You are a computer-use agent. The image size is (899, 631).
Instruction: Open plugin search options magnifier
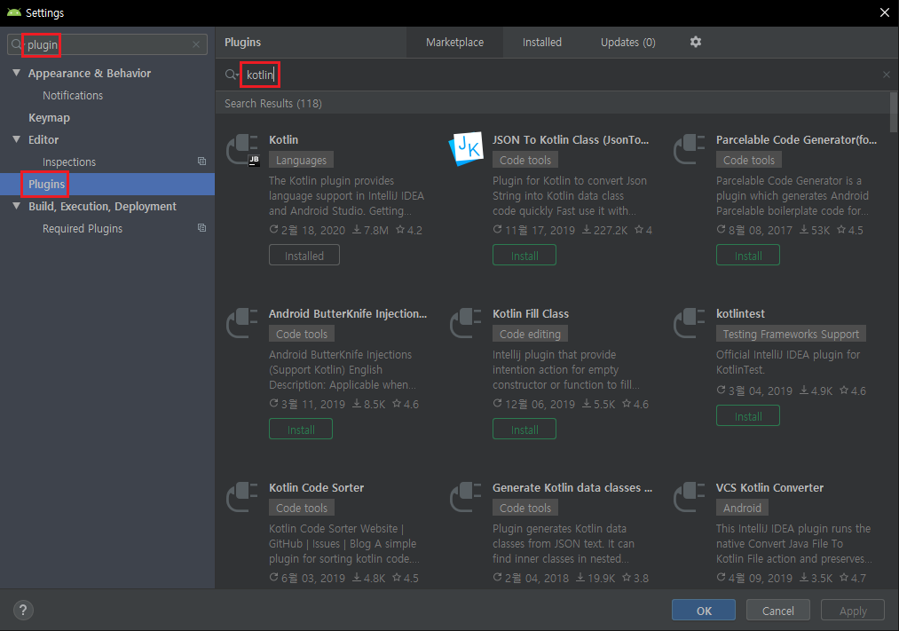pyautogui.click(x=232, y=75)
